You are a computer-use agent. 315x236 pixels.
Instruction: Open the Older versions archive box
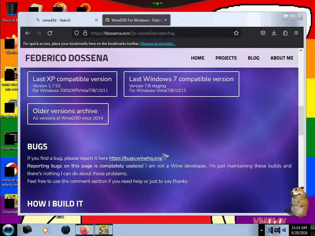(68, 114)
